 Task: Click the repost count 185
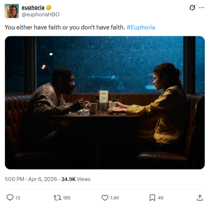(67, 198)
